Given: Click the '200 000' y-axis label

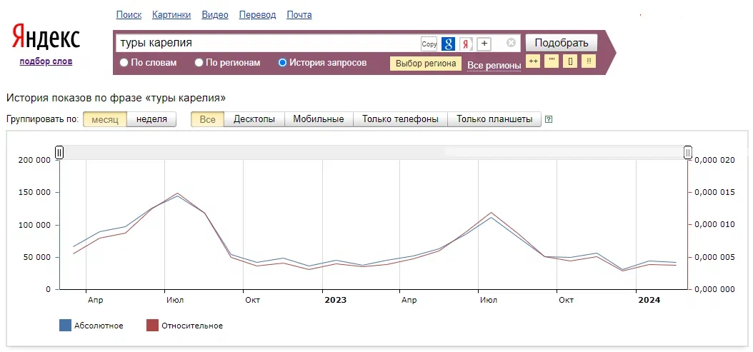Looking at the screenshot, I should click(34, 161).
